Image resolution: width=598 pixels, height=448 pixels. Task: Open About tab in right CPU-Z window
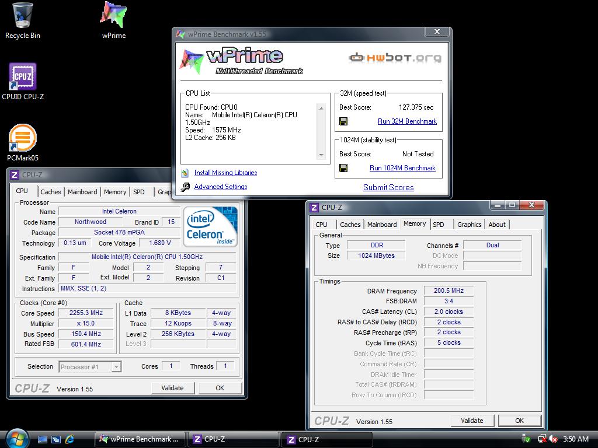pyautogui.click(x=497, y=225)
